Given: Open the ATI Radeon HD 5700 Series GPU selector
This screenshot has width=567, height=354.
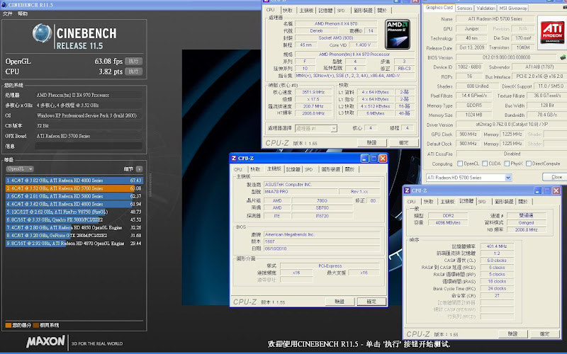Looking at the screenshot, I should [468, 178].
